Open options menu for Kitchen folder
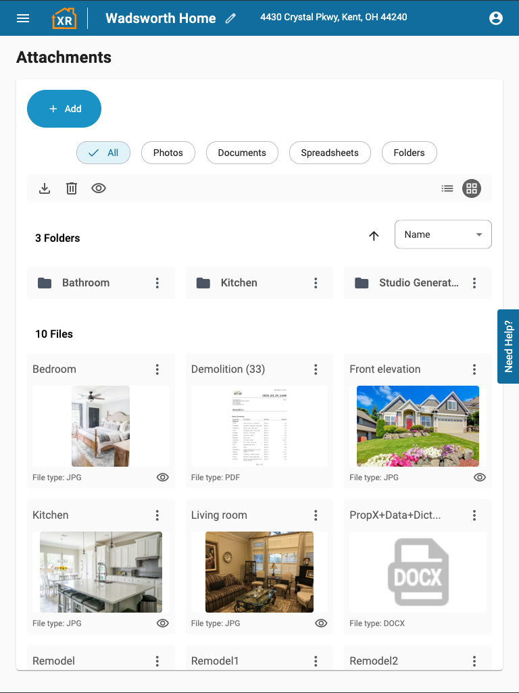 tap(316, 283)
